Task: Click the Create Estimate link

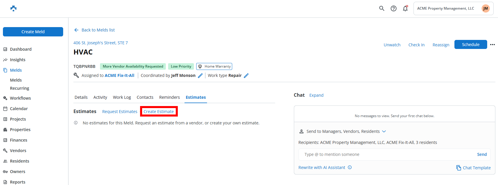Action: click(x=158, y=112)
